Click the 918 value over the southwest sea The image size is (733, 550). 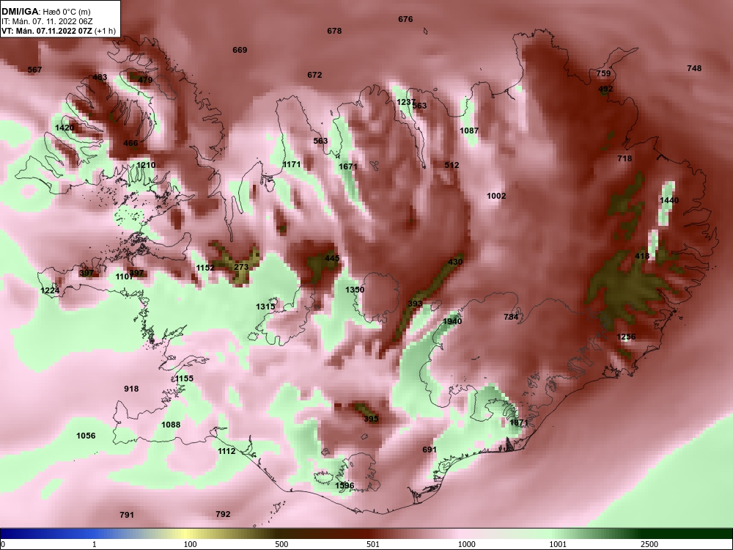pos(131,389)
